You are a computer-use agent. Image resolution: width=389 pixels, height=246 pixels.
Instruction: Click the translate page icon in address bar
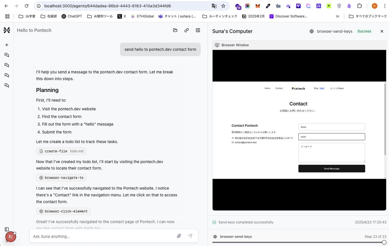pyautogui.click(x=214, y=6)
